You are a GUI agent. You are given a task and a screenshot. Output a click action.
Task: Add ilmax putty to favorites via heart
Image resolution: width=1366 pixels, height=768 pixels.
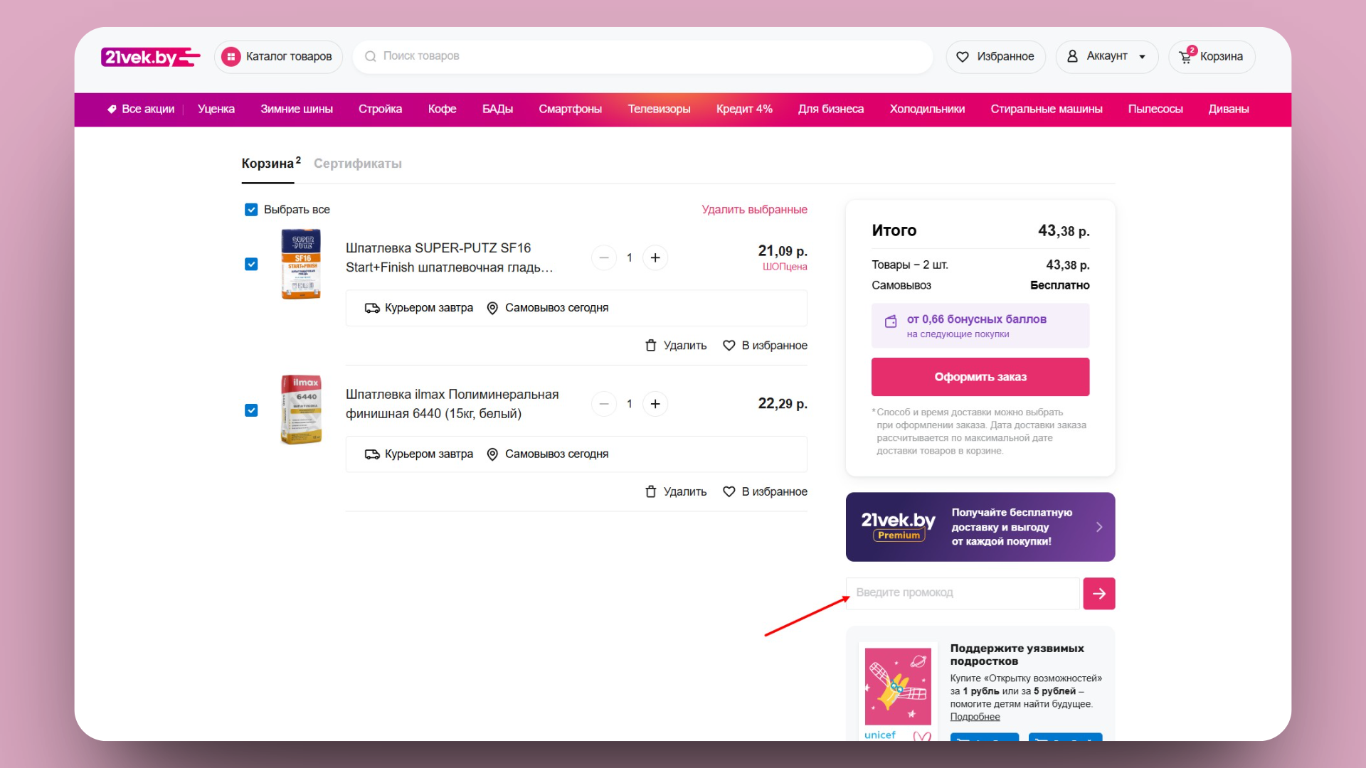tap(729, 492)
